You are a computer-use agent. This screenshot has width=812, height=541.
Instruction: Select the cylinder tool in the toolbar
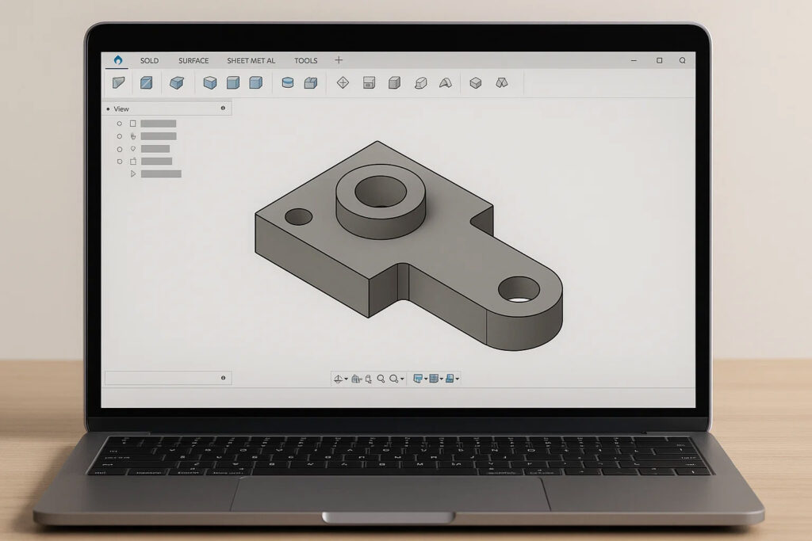pyautogui.click(x=288, y=82)
